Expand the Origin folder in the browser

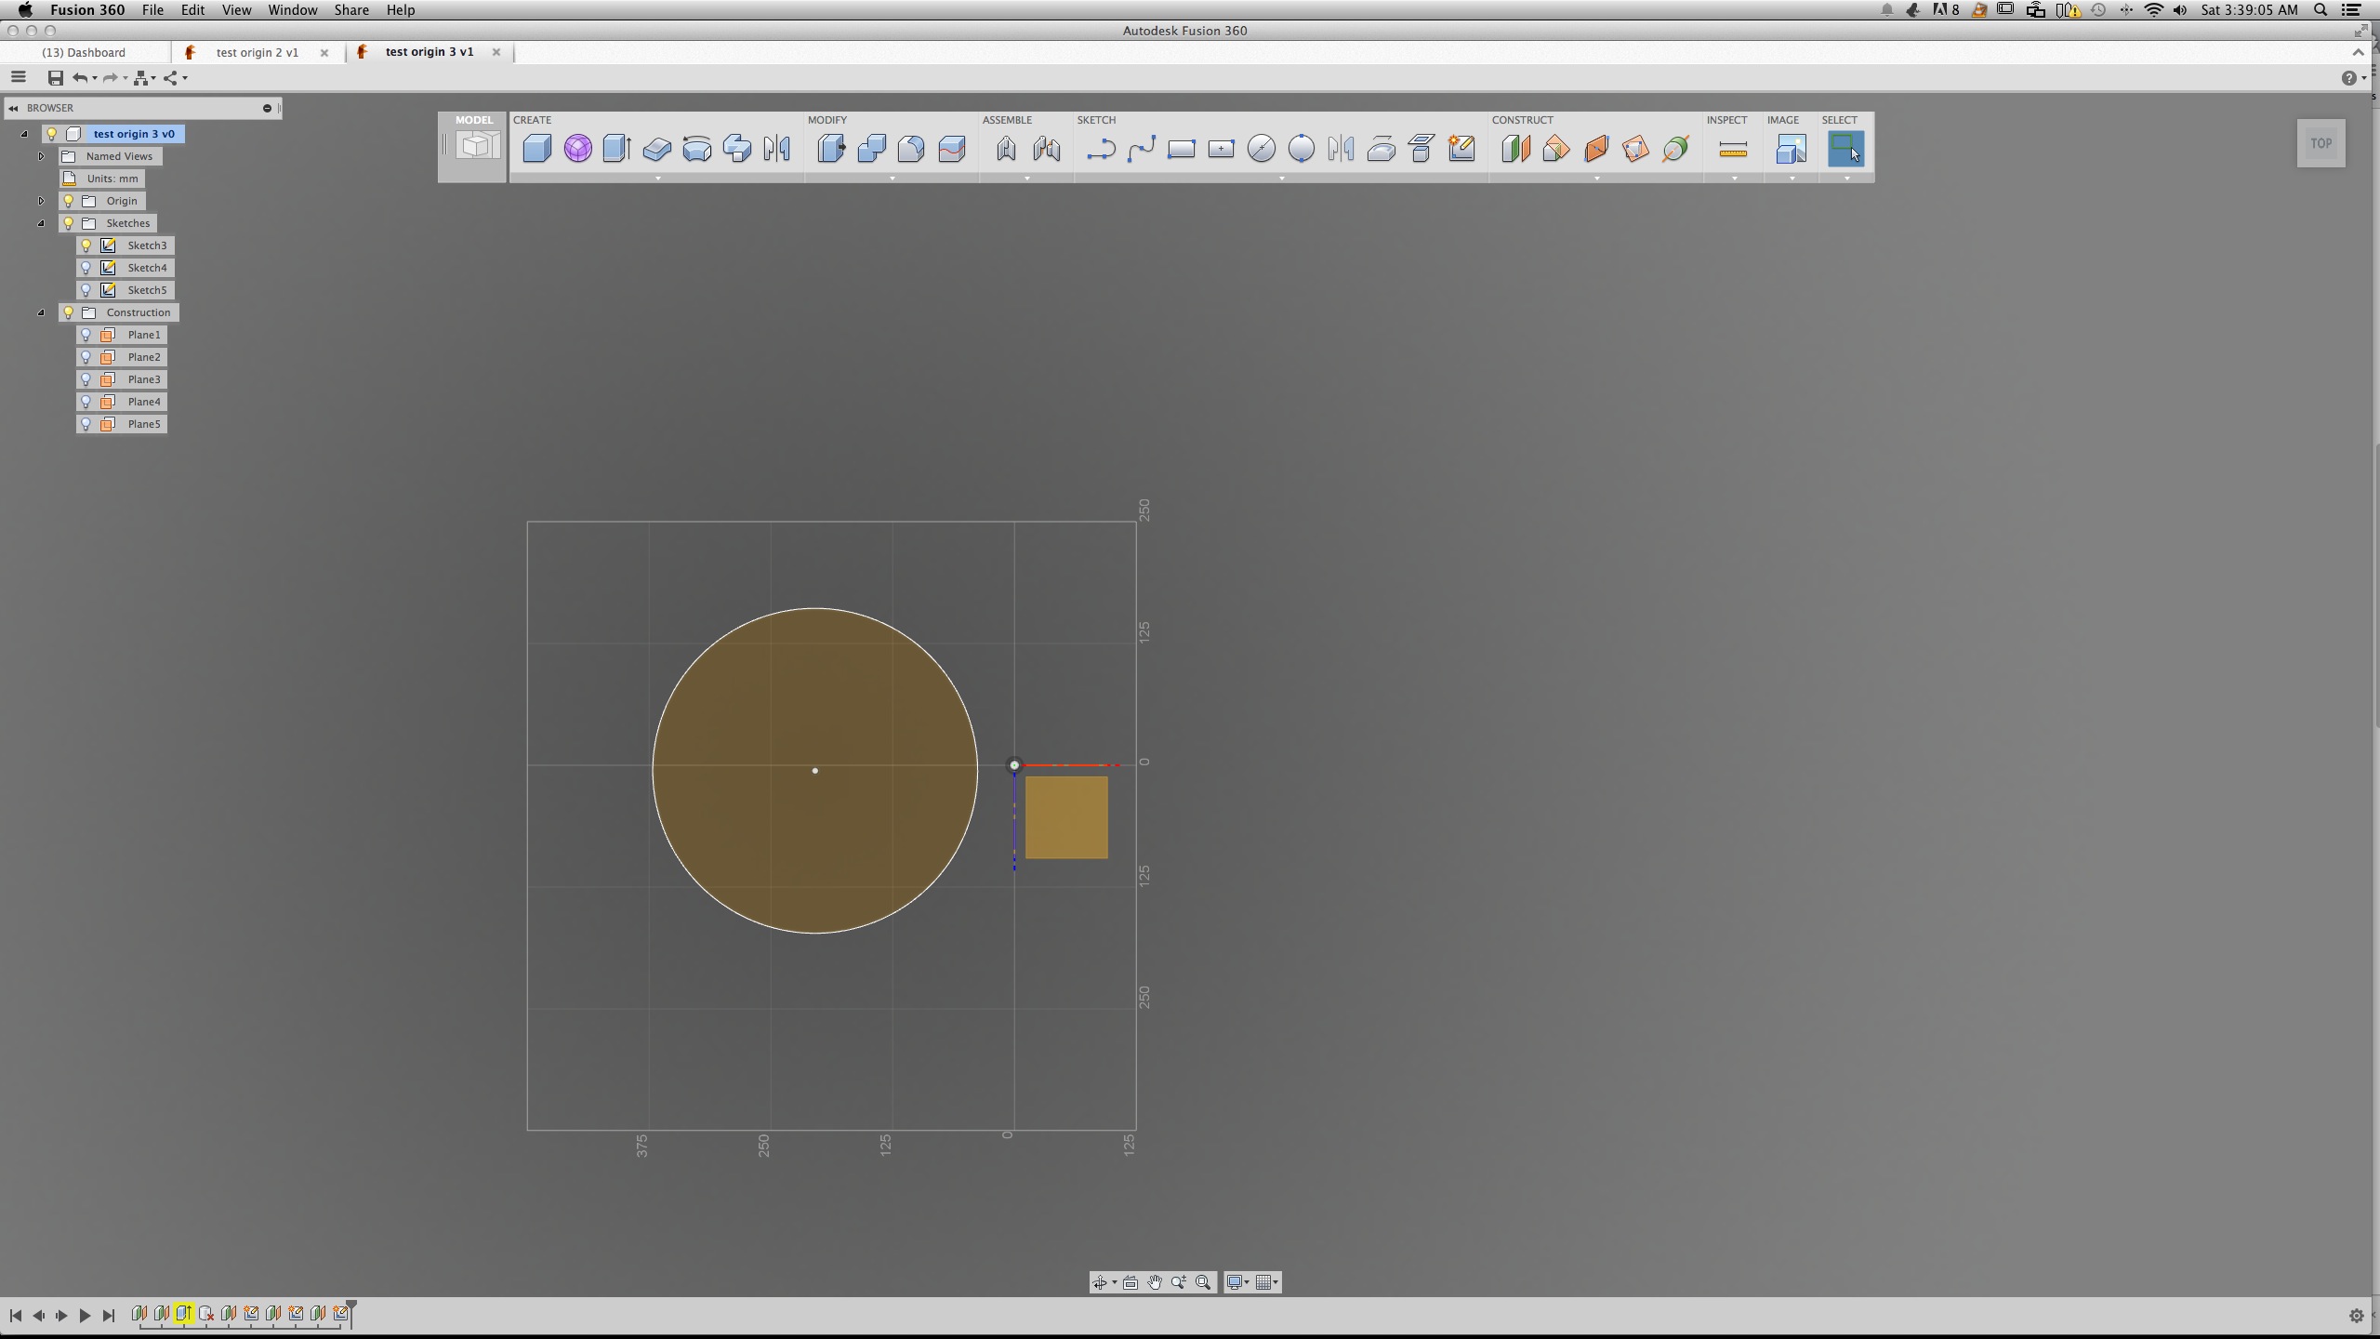pyautogui.click(x=41, y=200)
